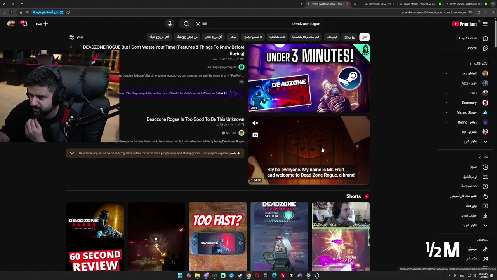
Task: Open the Subscriptions section chevron
Action: click(x=471, y=63)
